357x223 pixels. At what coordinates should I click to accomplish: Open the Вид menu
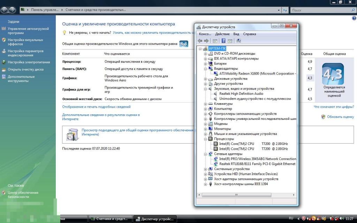tap(236, 34)
